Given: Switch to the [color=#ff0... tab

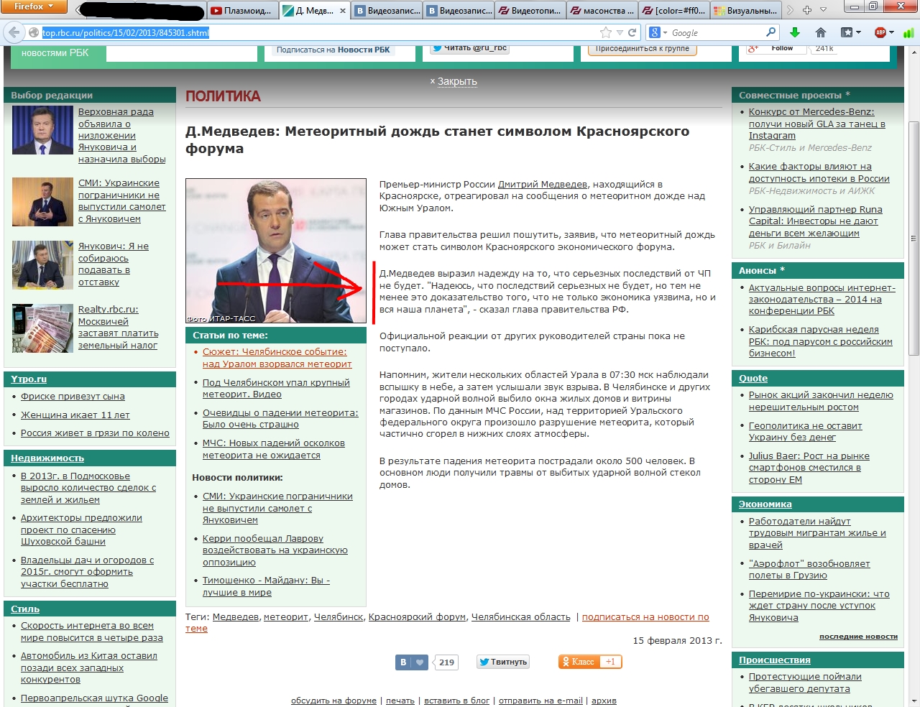Looking at the screenshot, I should click(x=673, y=11).
